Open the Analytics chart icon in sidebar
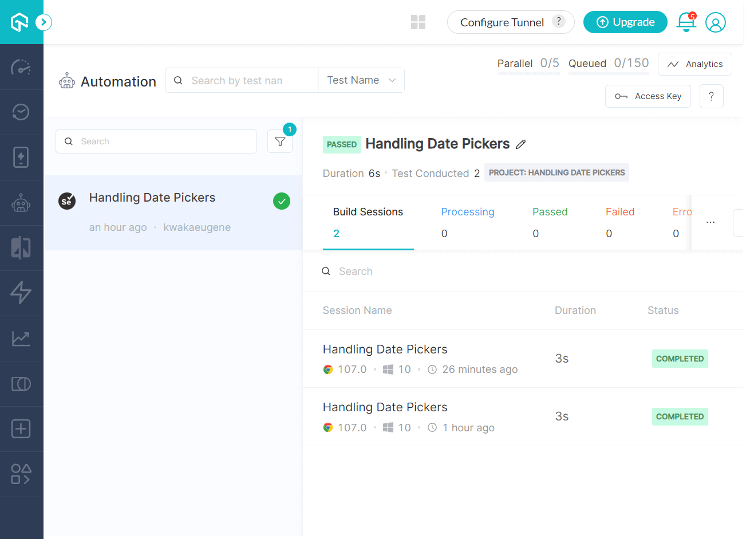Image resolution: width=746 pixels, height=539 pixels. coord(21,338)
